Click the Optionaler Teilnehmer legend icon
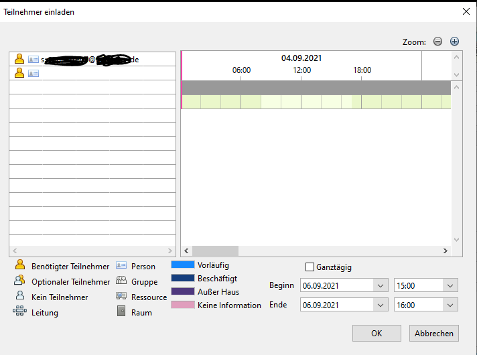 pyautogui.click(x=19, y=281)
